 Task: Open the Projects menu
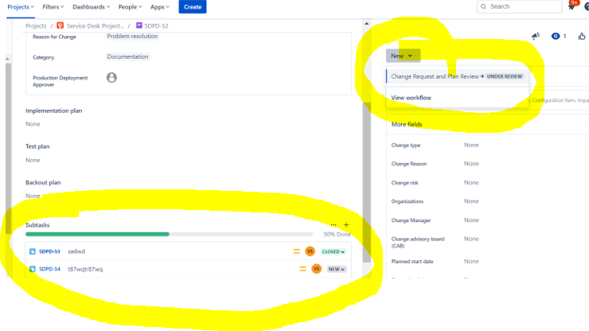pos(21,6)
